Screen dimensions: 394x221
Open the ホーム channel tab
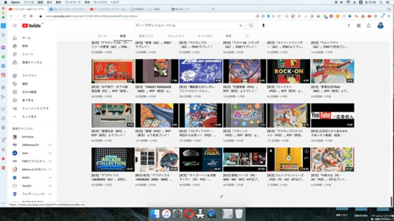[102, 36]
